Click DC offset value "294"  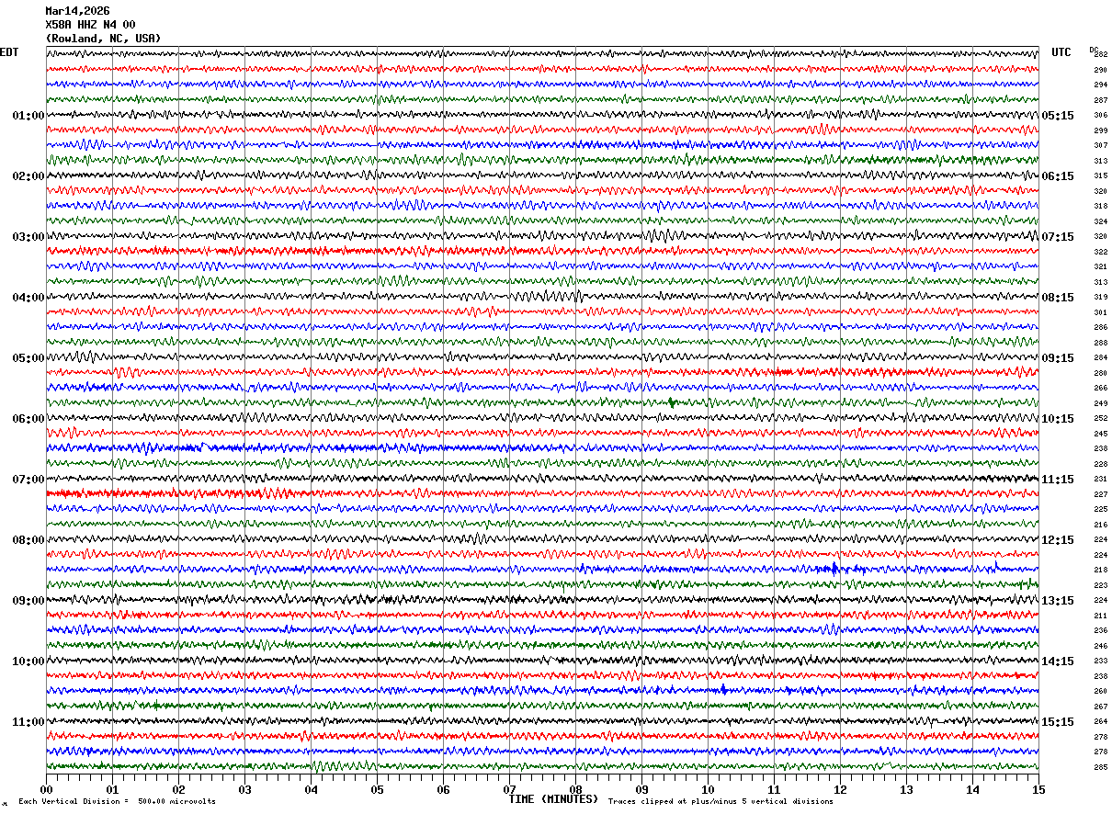1100,85
